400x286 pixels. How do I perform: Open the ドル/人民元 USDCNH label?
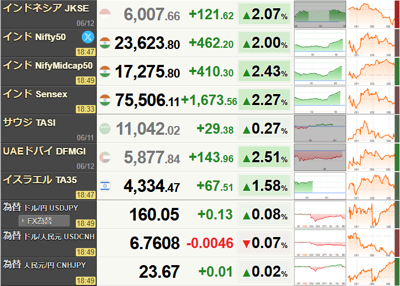[x=59, y=237]
